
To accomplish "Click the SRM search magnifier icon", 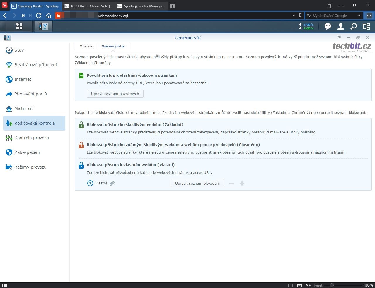I will tap(354, 26).
